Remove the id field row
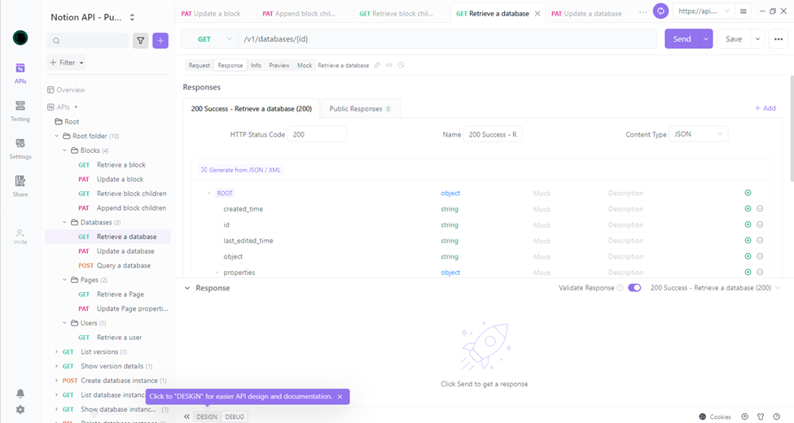 coord(760,225)
